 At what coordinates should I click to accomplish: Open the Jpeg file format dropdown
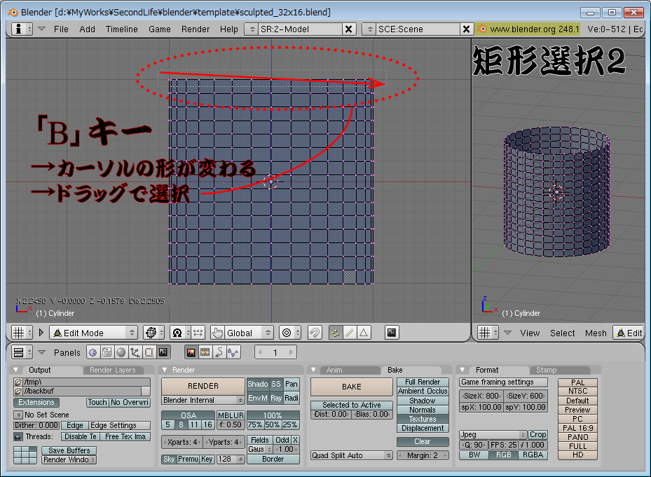click(x=493, y=435)
